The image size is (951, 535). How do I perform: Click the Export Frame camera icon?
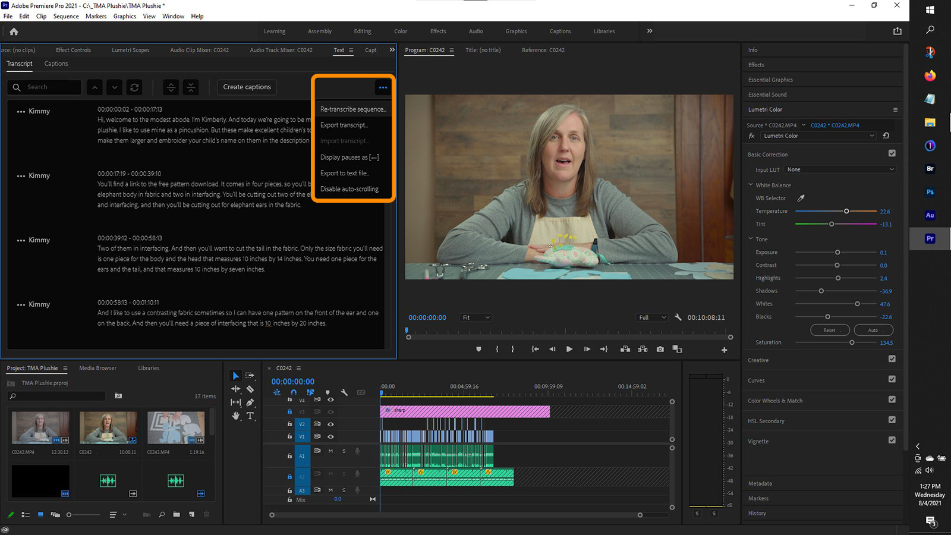[660, 350]
